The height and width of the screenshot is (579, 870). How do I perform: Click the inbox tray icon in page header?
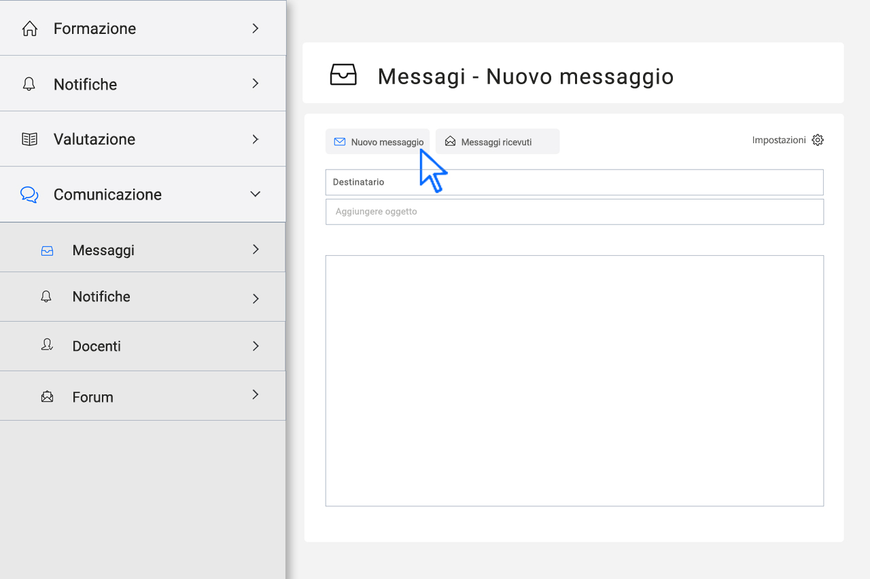tap(343, 74)
